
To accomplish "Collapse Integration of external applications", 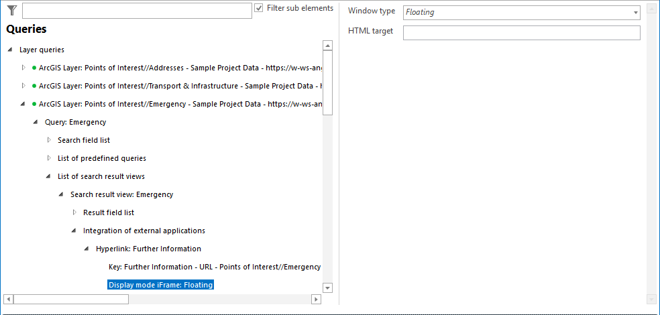I will coord(74,231).
